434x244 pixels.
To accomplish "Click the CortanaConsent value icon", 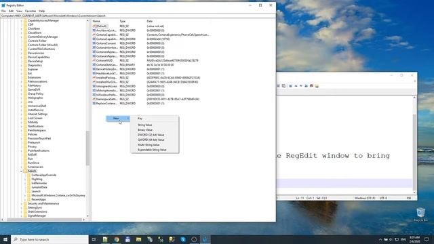I will (x=94, y=43).
